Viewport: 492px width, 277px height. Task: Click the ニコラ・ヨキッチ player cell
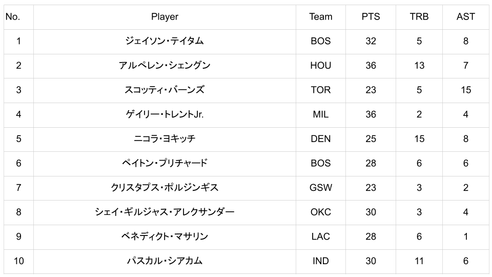(x=165, y=138)
